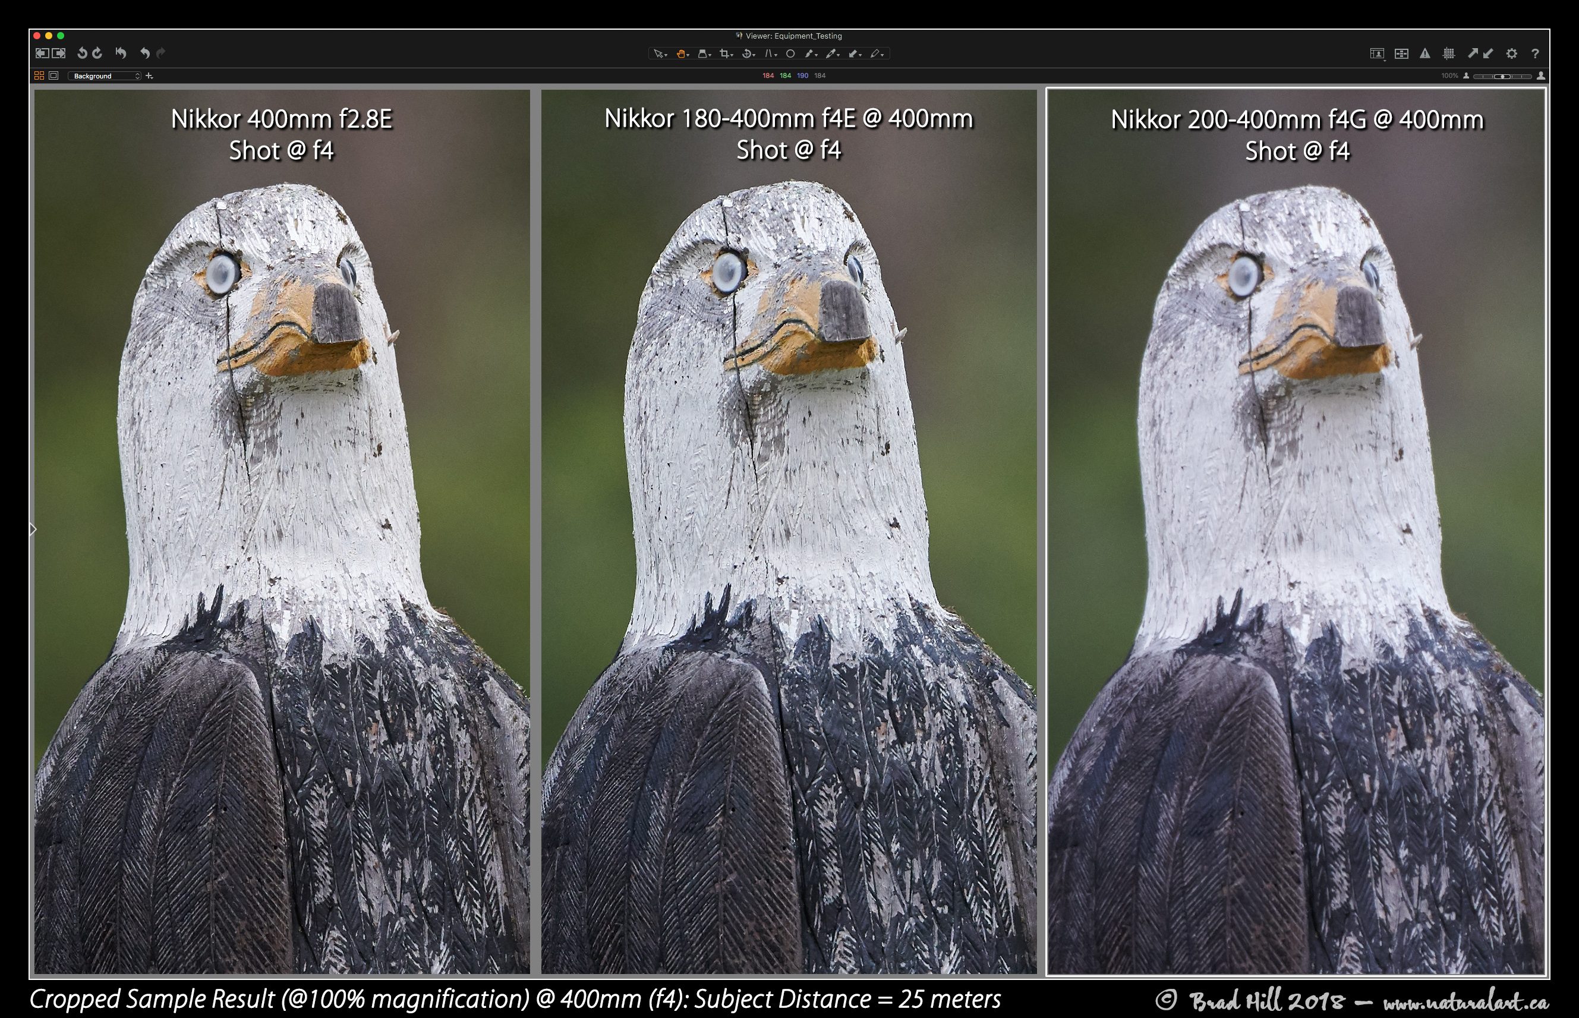This screenshot has height=1018, width=1579.
Task: Rotate image counterclockwise
Action: click(82, 53)
